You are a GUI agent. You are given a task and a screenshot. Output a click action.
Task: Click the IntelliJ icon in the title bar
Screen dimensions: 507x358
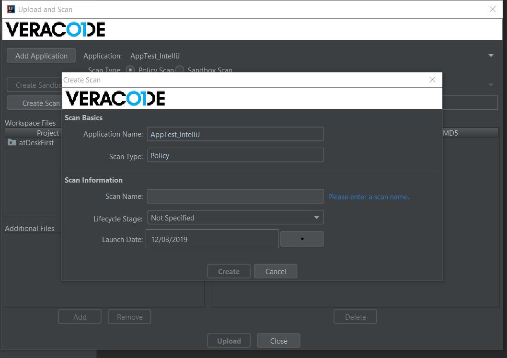point(11,9)
